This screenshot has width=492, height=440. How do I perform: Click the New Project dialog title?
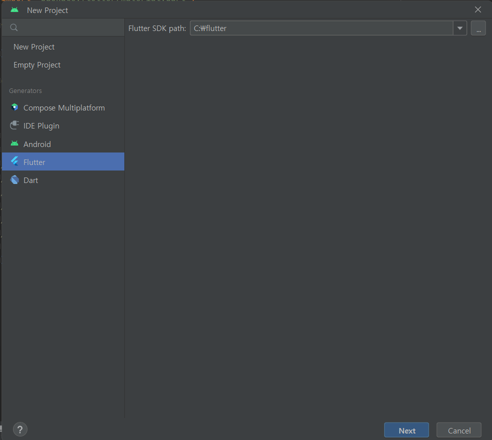(47, 10)
